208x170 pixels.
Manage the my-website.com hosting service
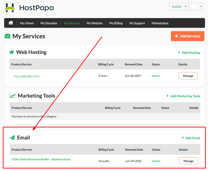coord(188,76)
